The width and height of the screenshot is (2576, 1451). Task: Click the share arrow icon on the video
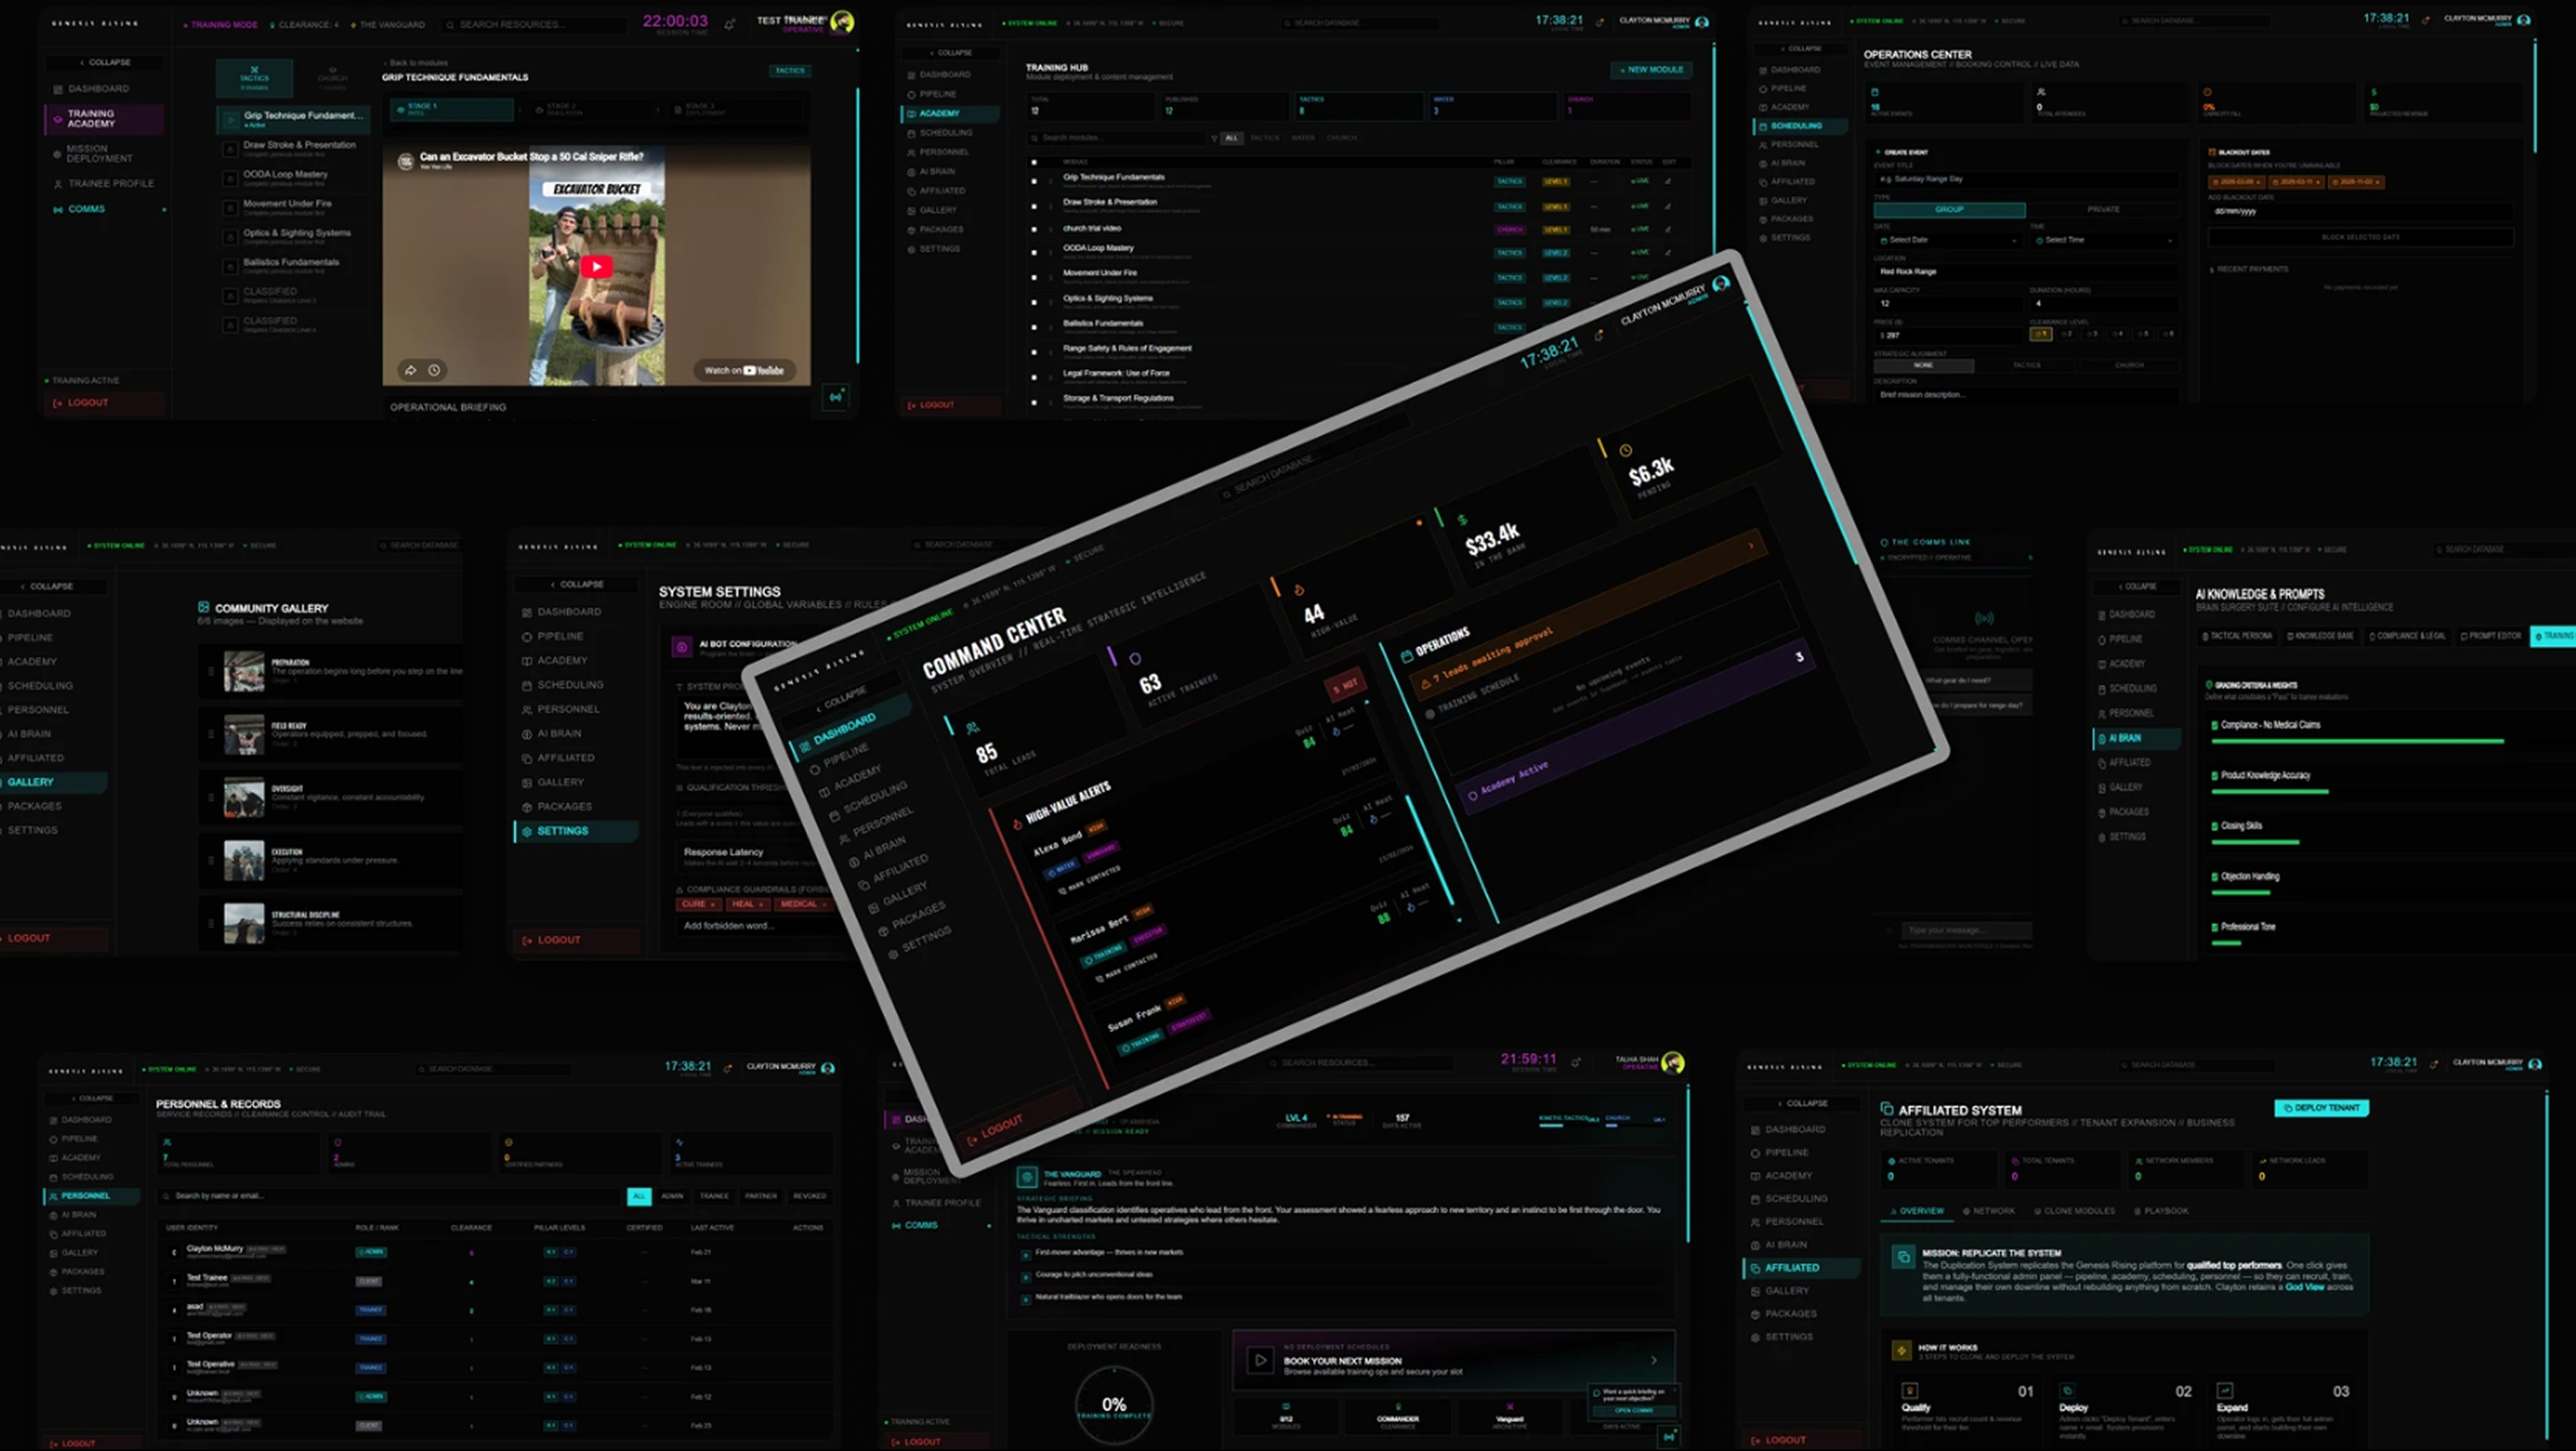(410, 370)
